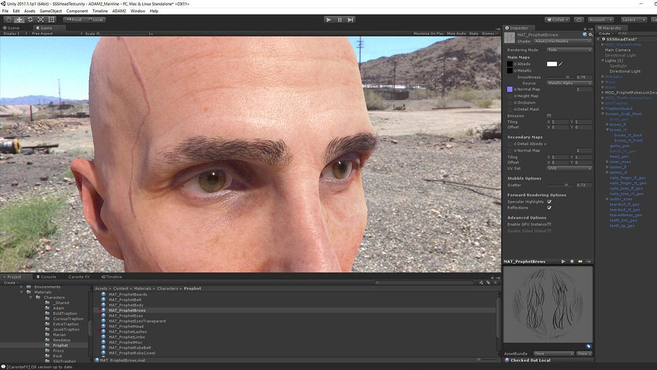Viewport: 657px width, 370px height.
Task: Open the Shader dropdown
Action: [561, 41]
